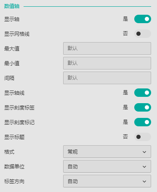
Task: Click the chevron arrow in 格式 combo box
Action: [x=144, y=152]
